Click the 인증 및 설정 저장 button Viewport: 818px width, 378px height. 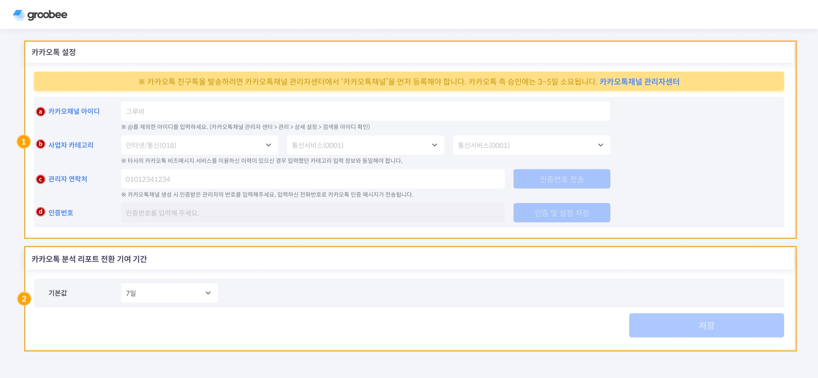point(561,213)
